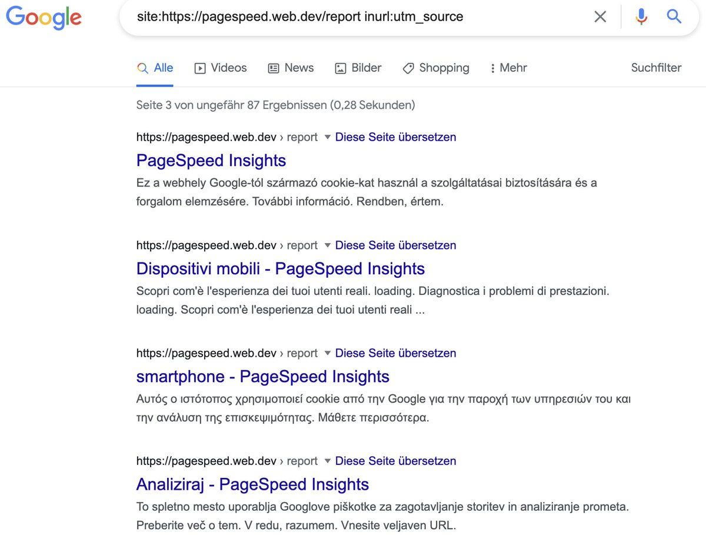Open the Bilder tab
Screen dimensions: 706x535
click(x=358, y=68)
